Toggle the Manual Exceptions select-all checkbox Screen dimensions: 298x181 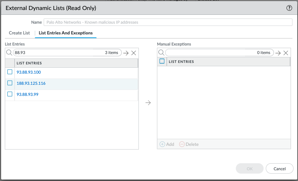162,61
